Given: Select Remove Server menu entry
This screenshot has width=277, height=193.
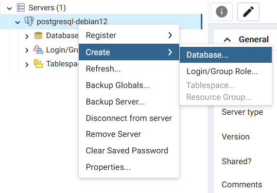Looking at the screenshot, I should pyautogui.click(x=129, y=134).
